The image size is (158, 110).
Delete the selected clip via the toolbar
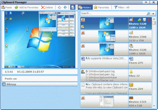pos(47,7)
